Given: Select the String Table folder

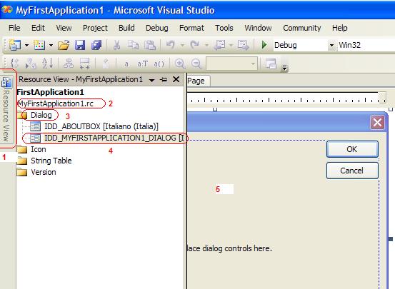Looking at the screenshot, I should click(x=51, y=161).
